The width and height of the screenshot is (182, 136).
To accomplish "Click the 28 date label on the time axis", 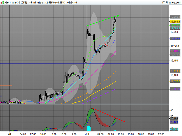I will pos(9,134).
